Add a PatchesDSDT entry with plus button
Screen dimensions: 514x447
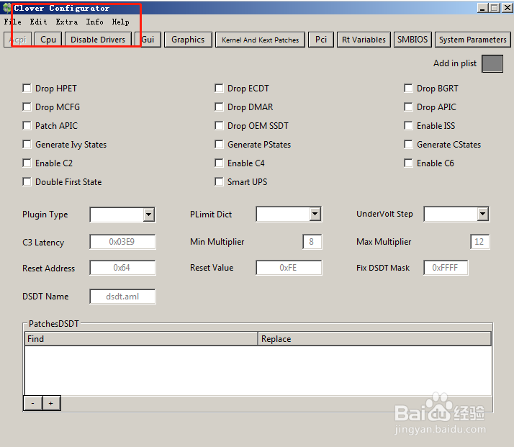(51, 403)
